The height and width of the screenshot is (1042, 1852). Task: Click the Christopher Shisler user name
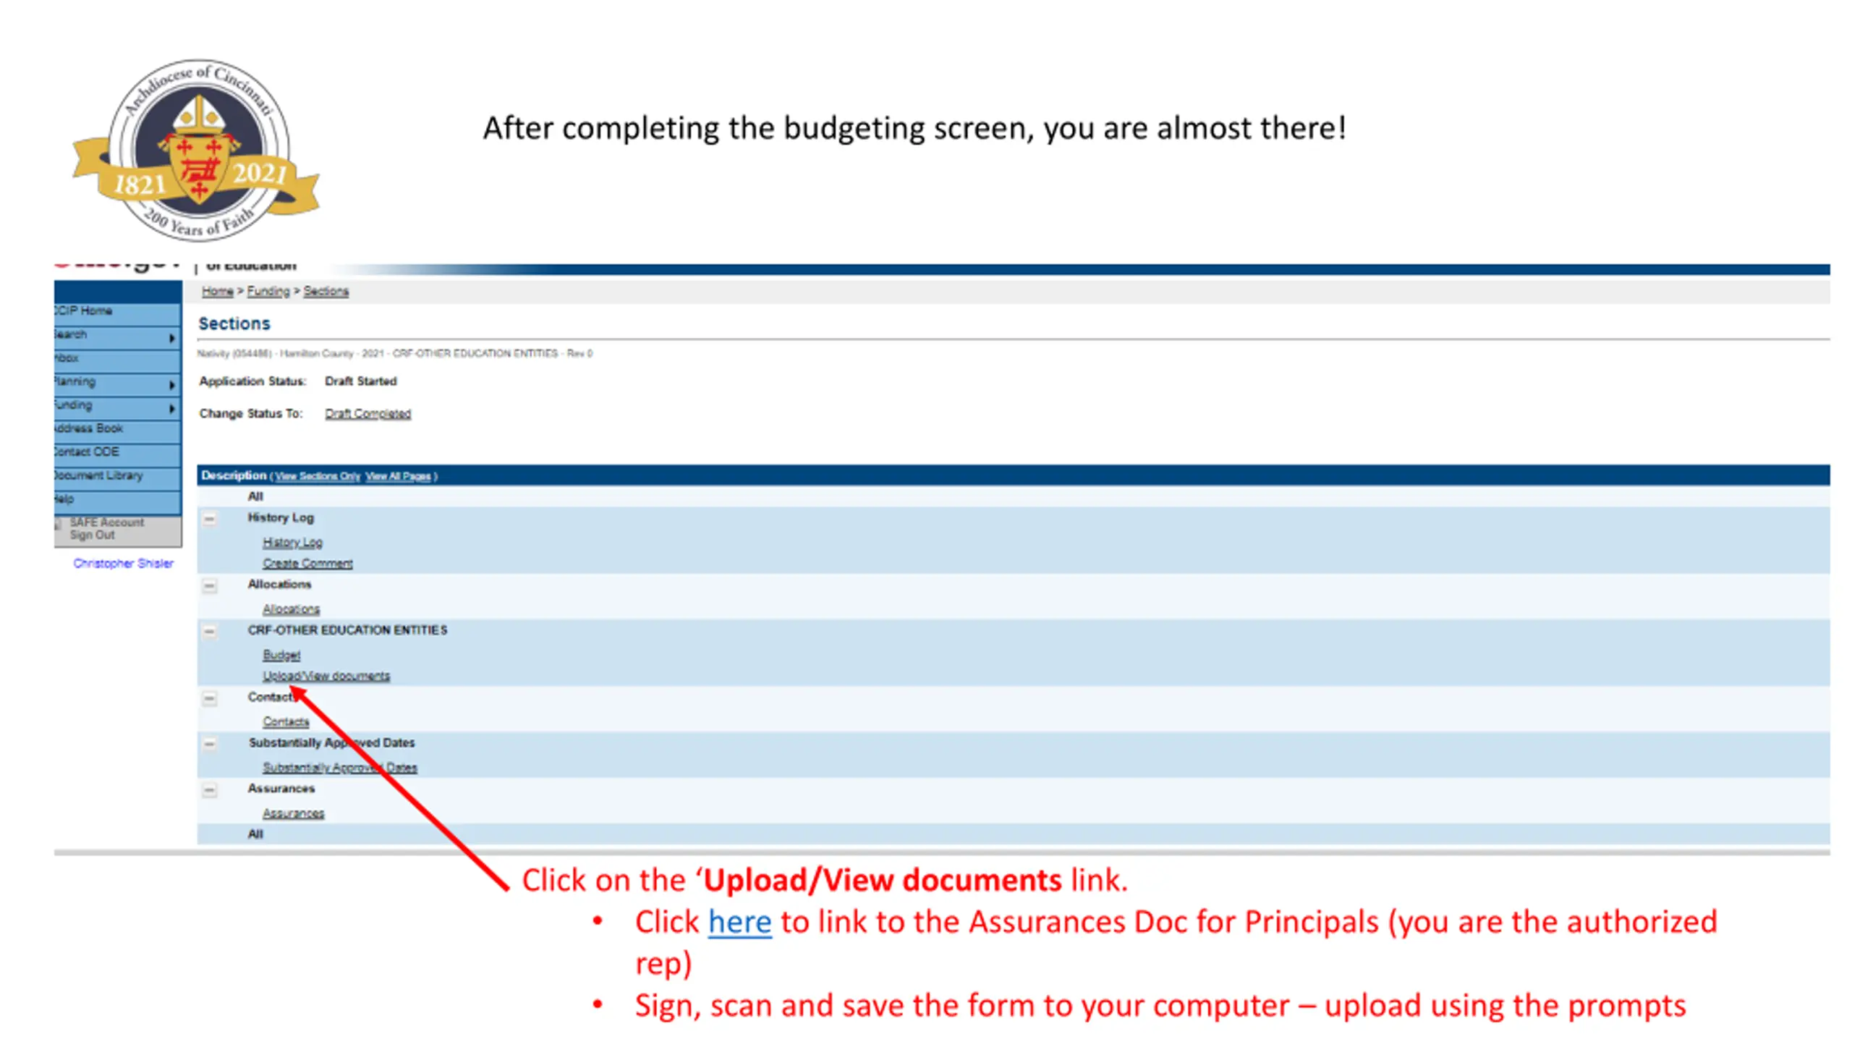pyautogui.click(x=123, y=563)
